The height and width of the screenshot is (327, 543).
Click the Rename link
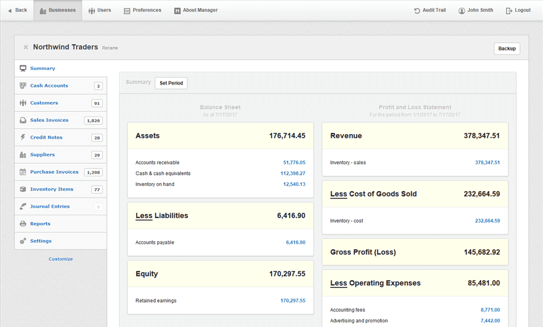110,48
